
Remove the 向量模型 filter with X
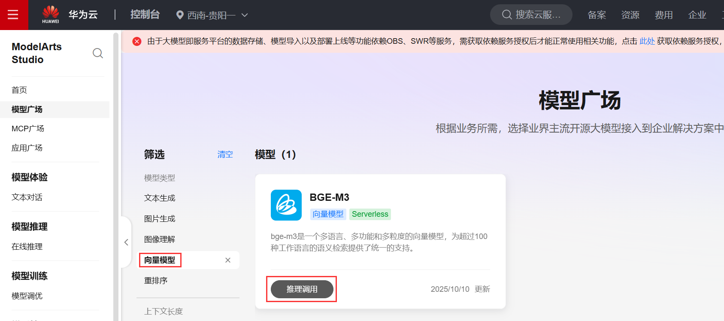tap(228, 260)
